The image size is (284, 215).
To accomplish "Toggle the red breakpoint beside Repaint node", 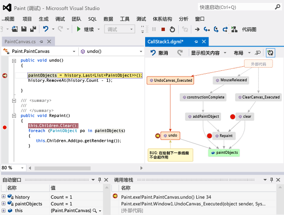I will pos(209,136).
